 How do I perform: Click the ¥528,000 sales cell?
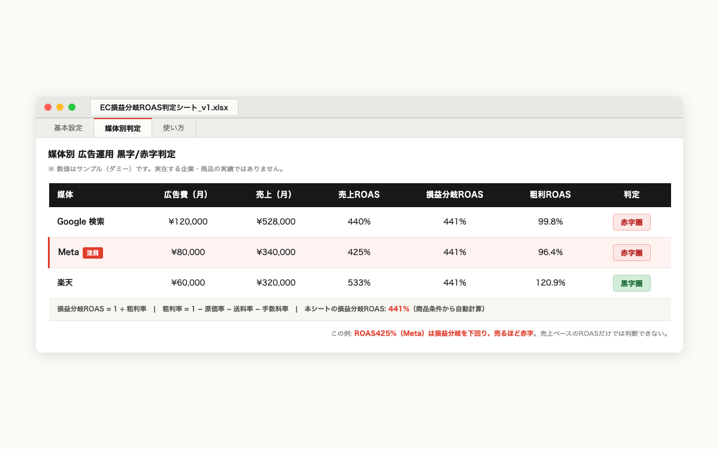pos(276,222)
